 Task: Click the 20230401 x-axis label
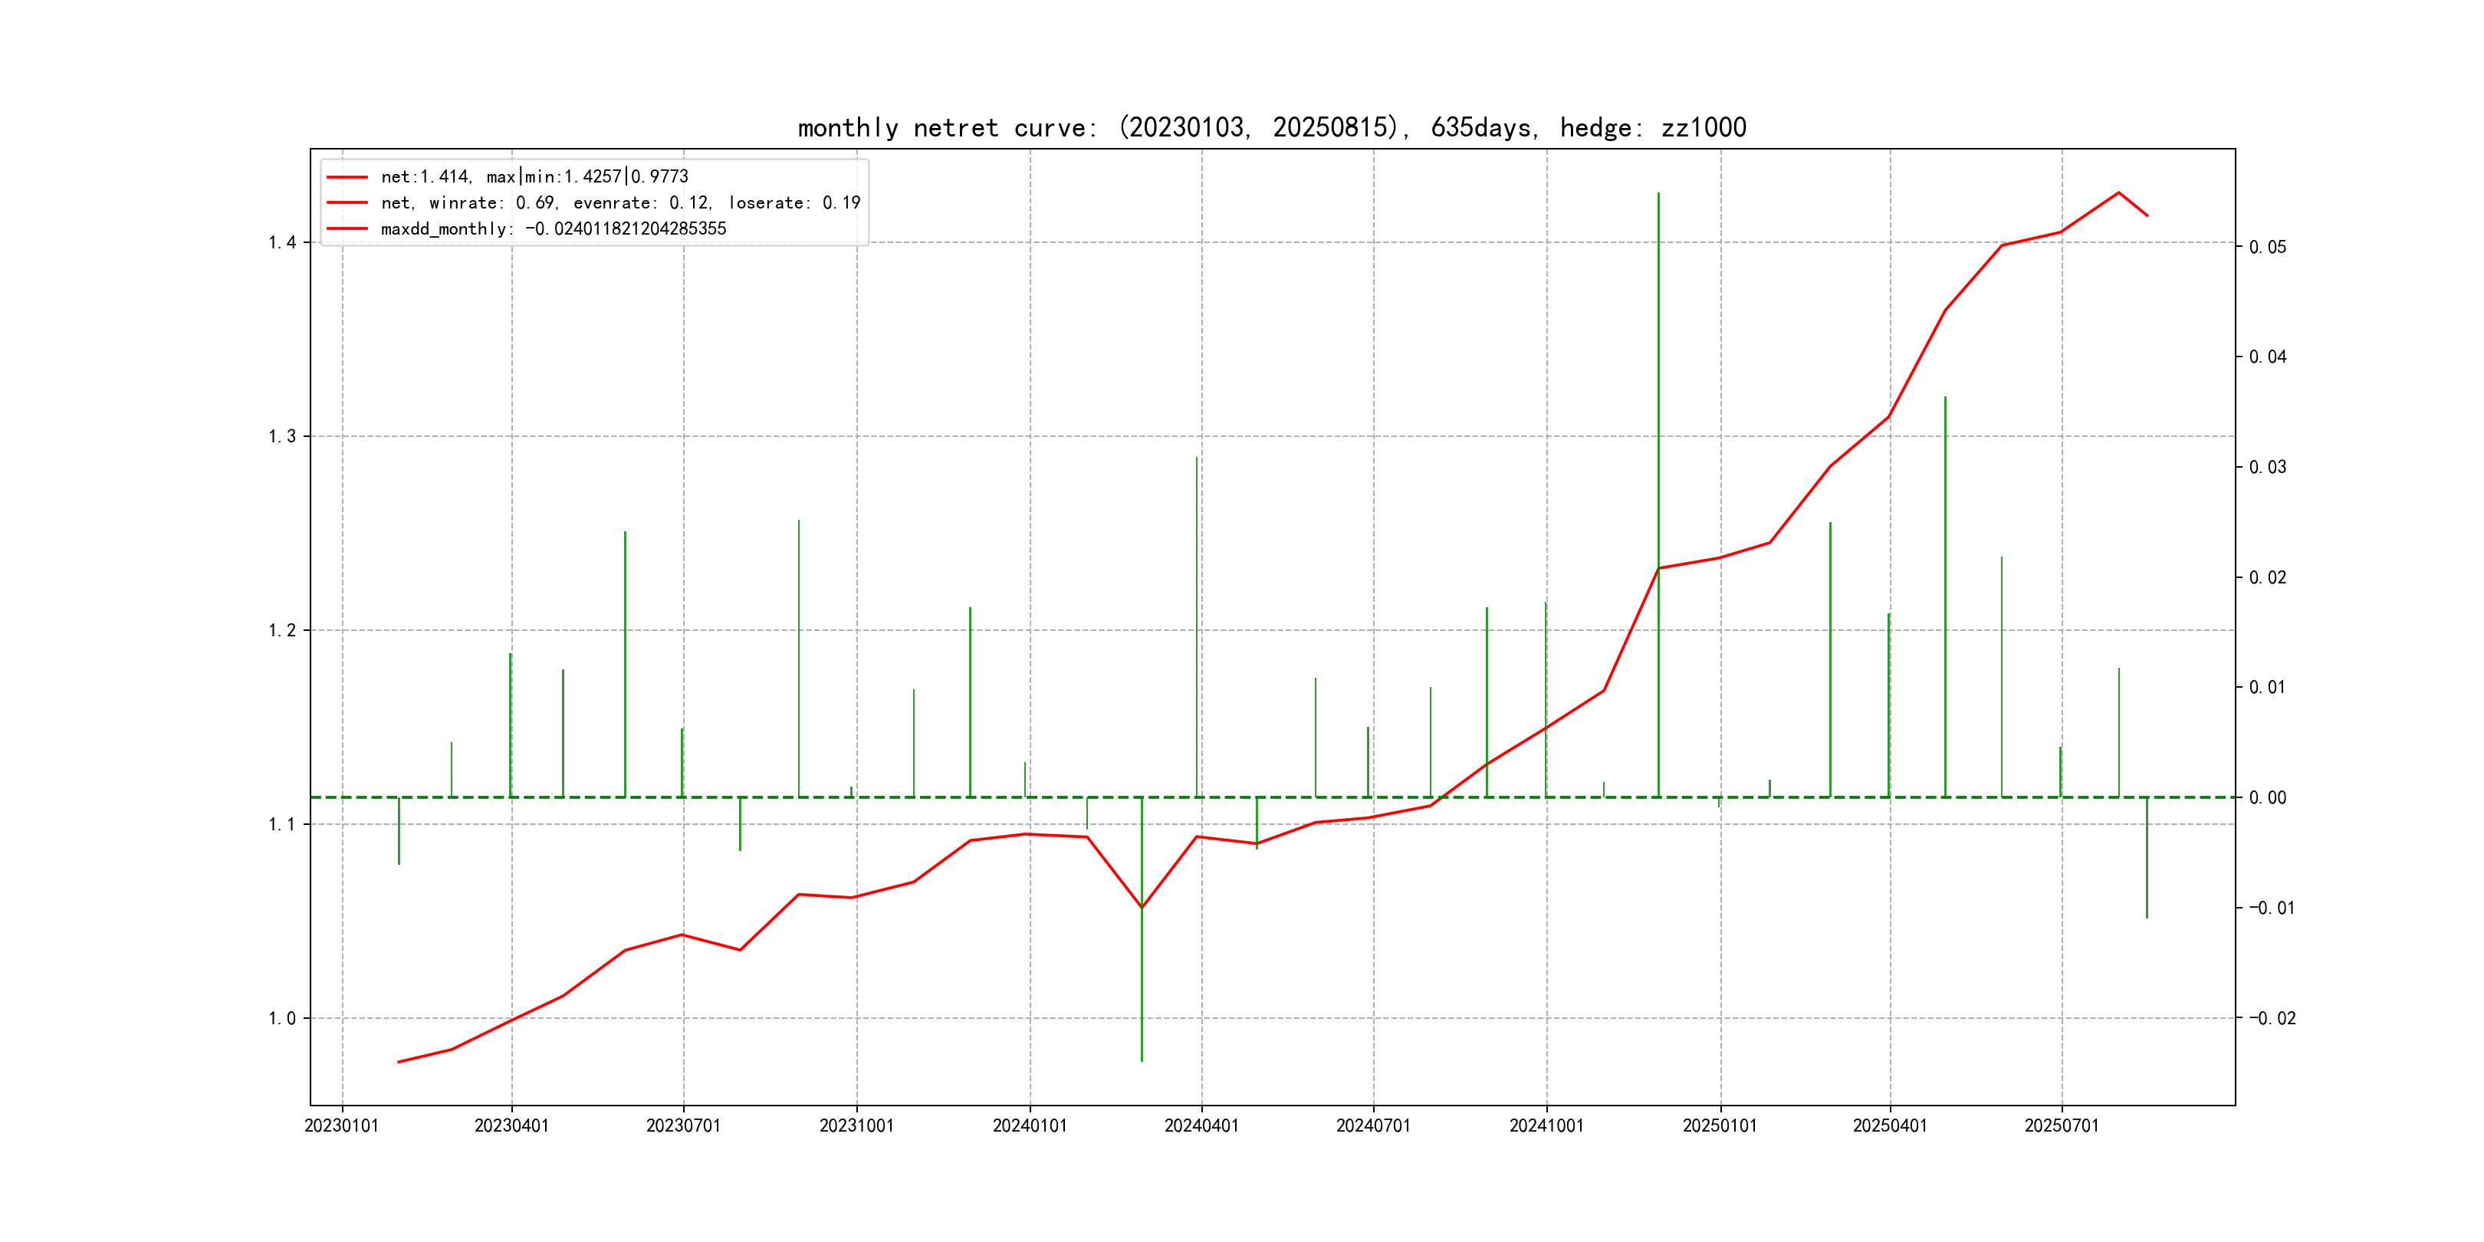pos(511,1125)
